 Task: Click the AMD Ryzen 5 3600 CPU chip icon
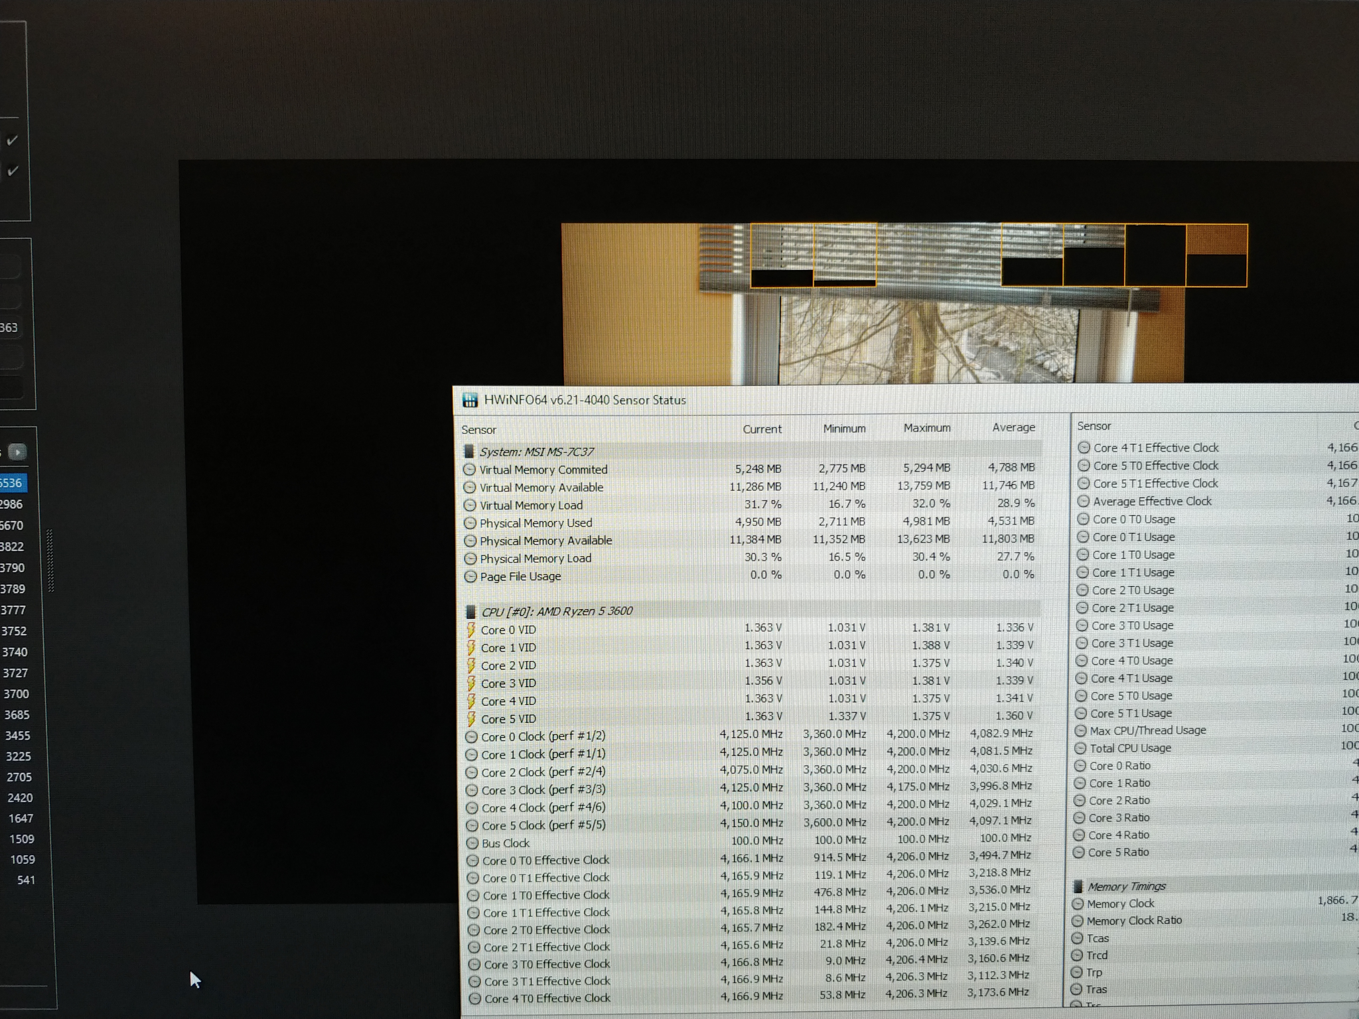470,611
